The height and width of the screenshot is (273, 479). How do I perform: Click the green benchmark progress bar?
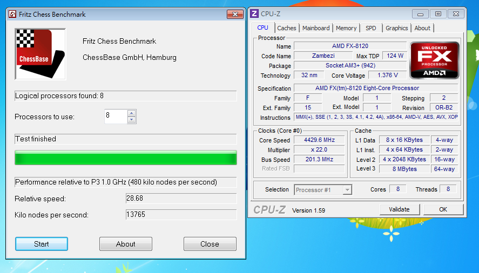125,158
